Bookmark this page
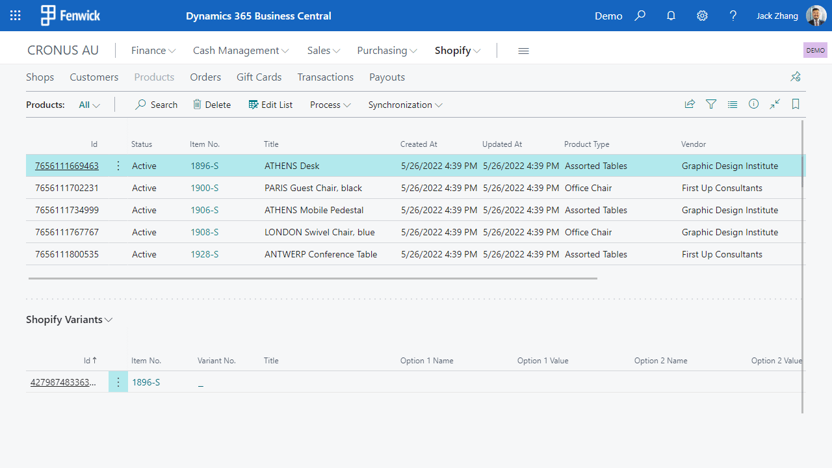The height and width of the screenshot is (468, 832). 796,104
